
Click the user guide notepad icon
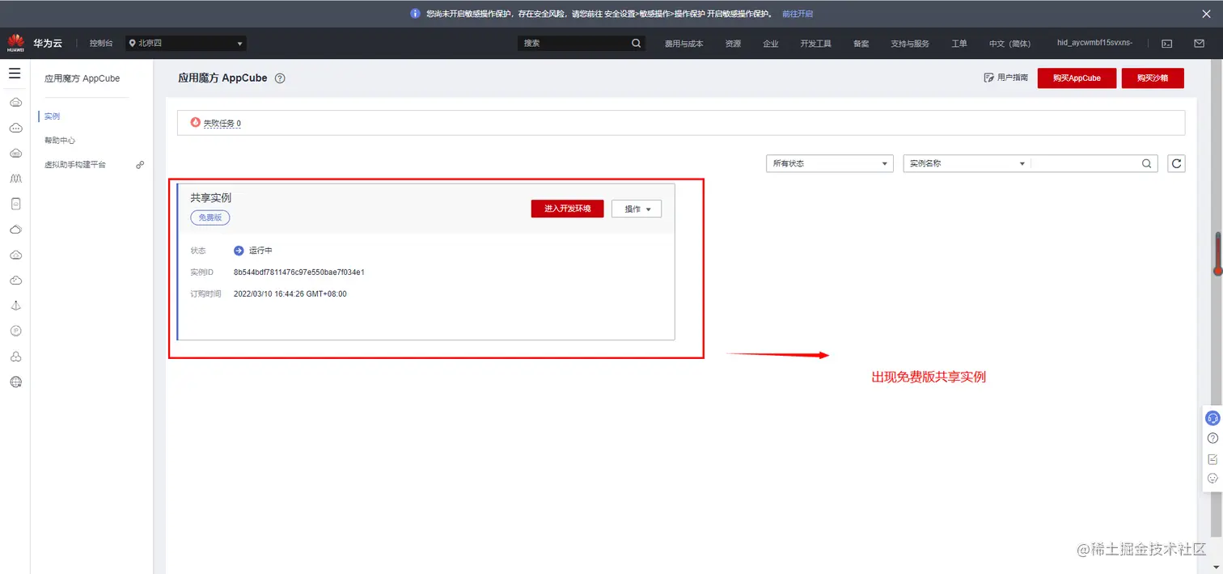tap(988, 78)
